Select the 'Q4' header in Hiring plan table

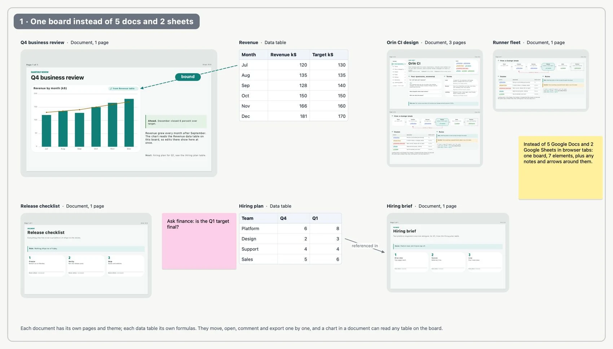294,218
